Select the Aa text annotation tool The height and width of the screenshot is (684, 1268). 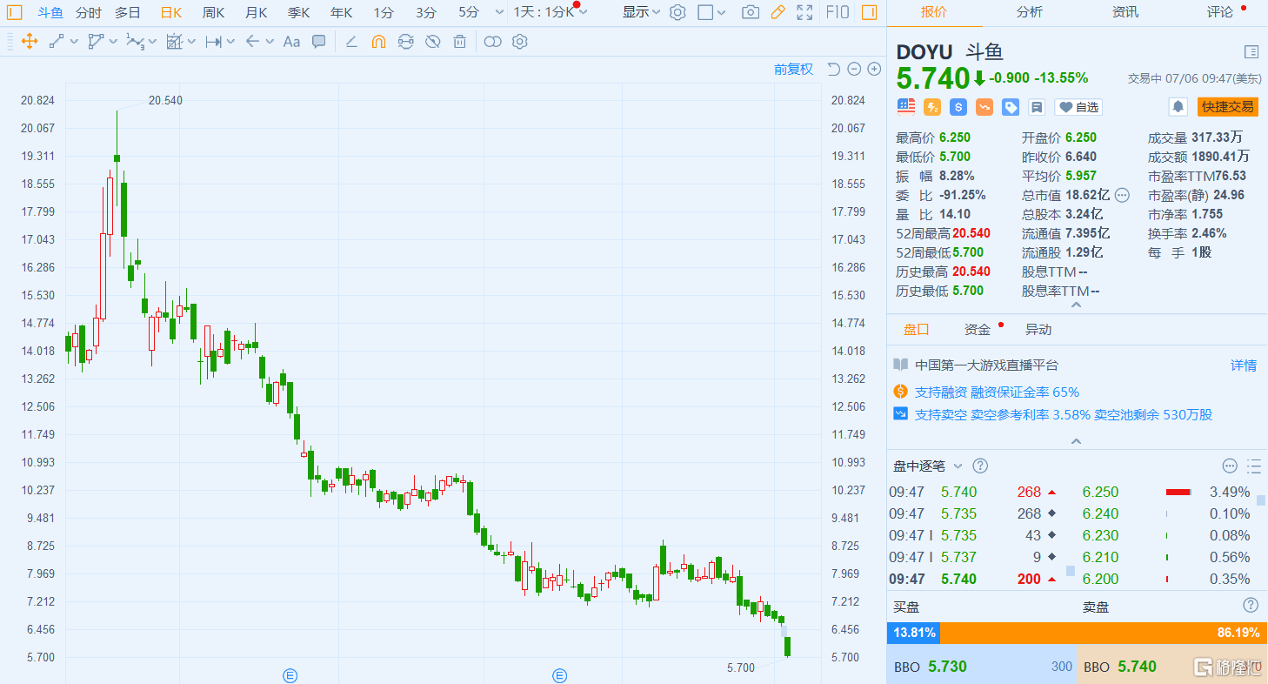tap(292, 41)
